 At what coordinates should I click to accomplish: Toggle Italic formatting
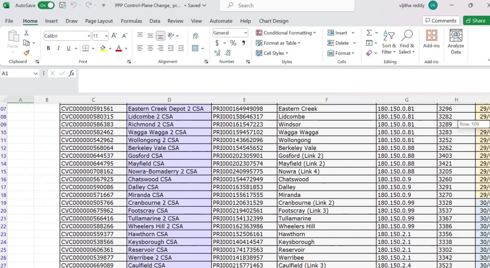pyautogui.click(x=58, y=48)
